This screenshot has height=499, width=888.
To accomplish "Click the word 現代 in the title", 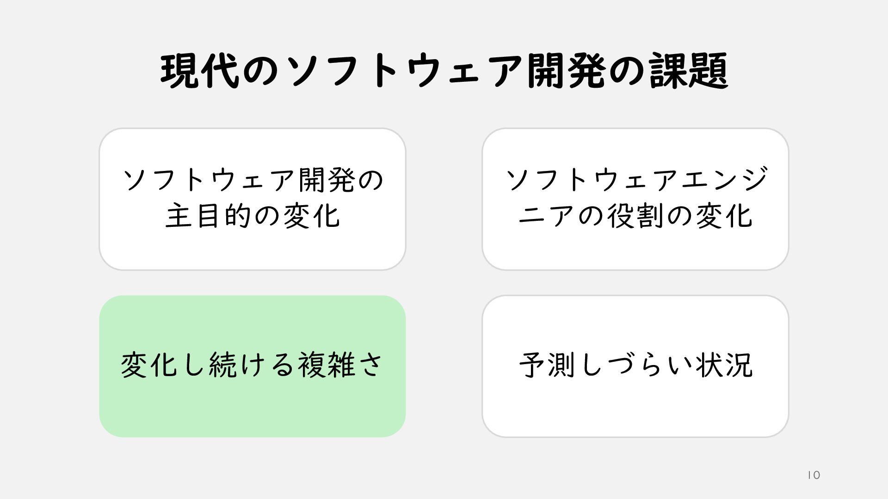I will pos(200,72).
